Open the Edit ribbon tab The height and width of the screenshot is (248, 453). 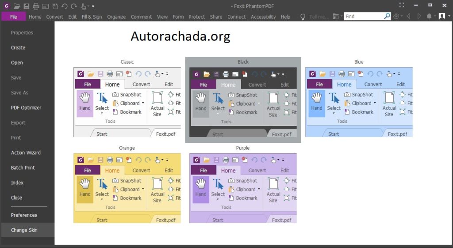pyautogui.click(x=73, y=17)
